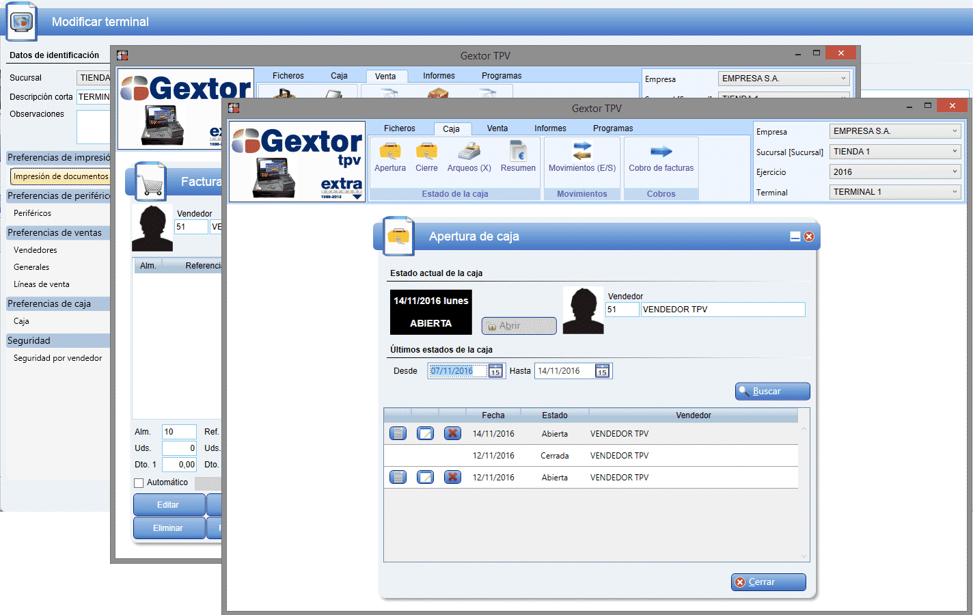Screen dimensions: 973x615
Task: Click the Vendedor code 51 field
Action: [x=622, y=310]
